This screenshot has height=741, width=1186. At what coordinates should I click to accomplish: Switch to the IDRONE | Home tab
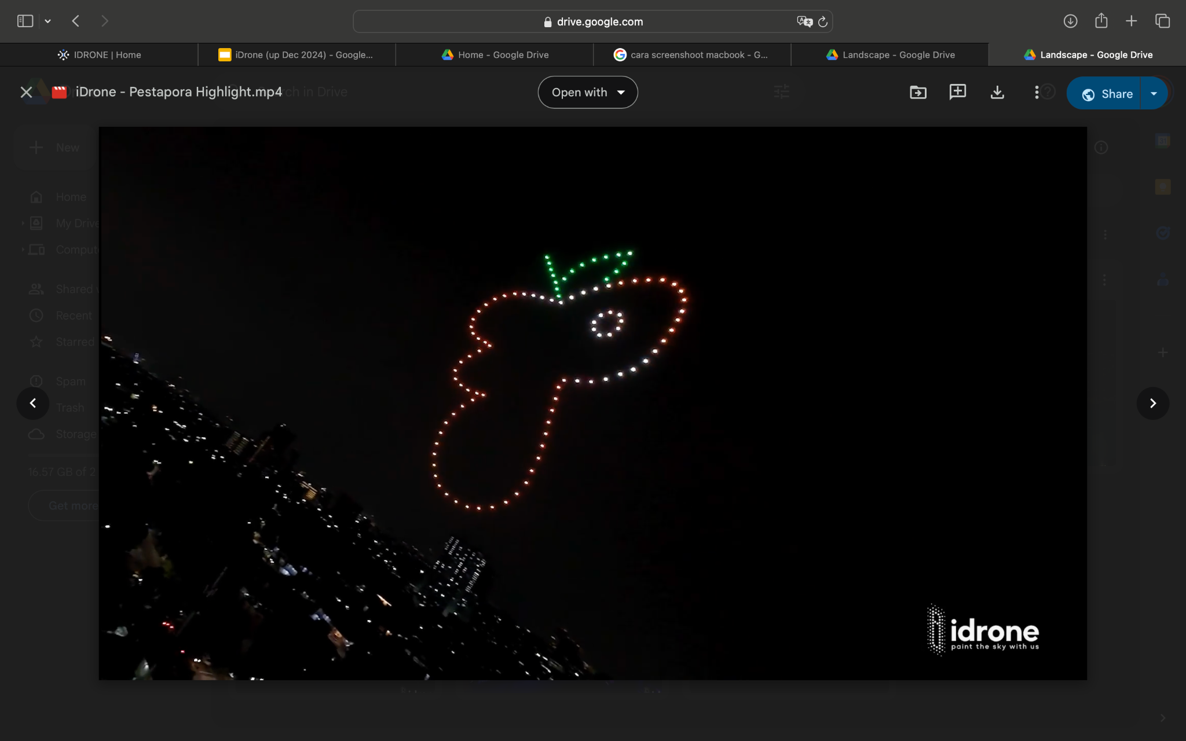(99, 54)
